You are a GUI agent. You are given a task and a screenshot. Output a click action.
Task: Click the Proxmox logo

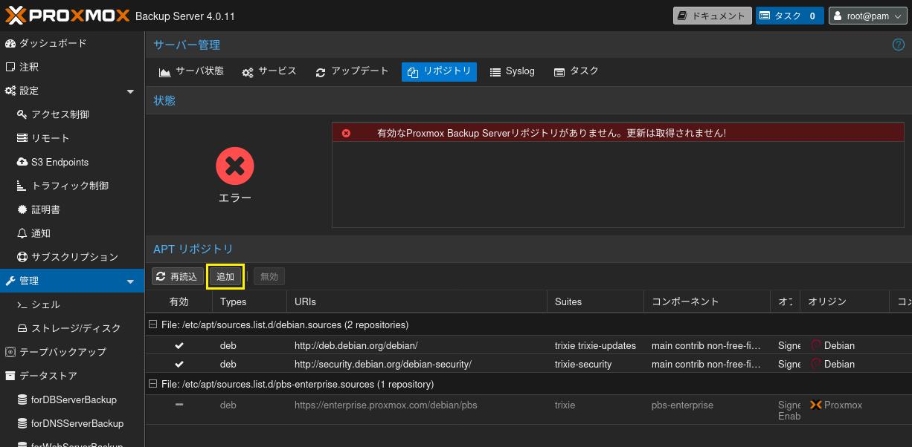coord(67,16)
